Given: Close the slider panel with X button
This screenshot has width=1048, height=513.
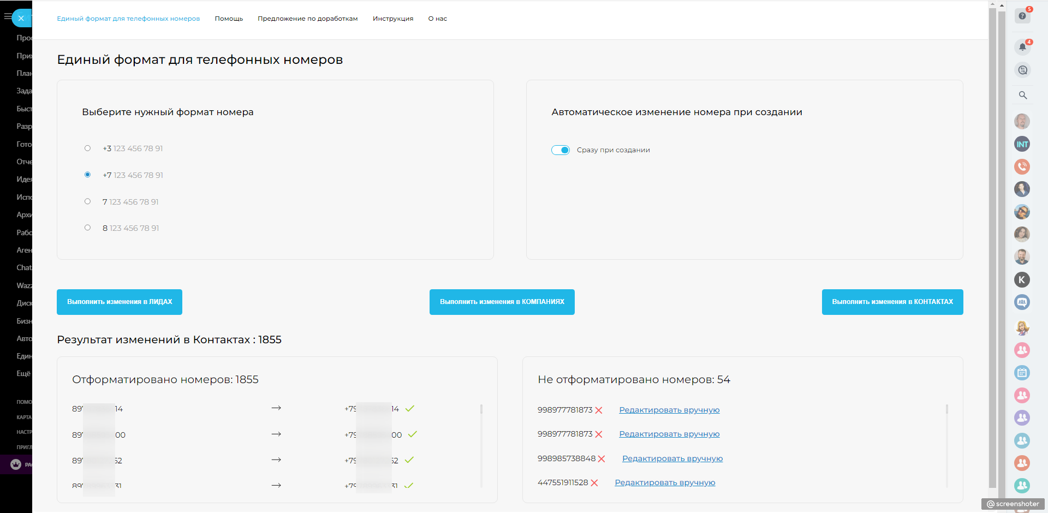Looking at the screenshot, I should click(x=21, y=18).
